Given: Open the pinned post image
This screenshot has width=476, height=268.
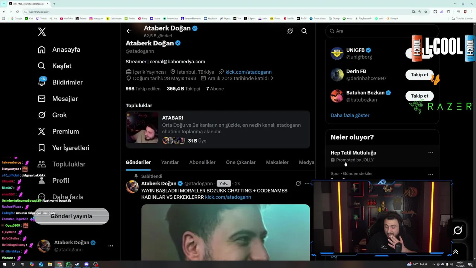Looking at the screenshot, I should 225,232.
